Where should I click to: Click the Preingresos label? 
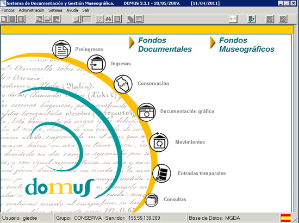[89, 49]
